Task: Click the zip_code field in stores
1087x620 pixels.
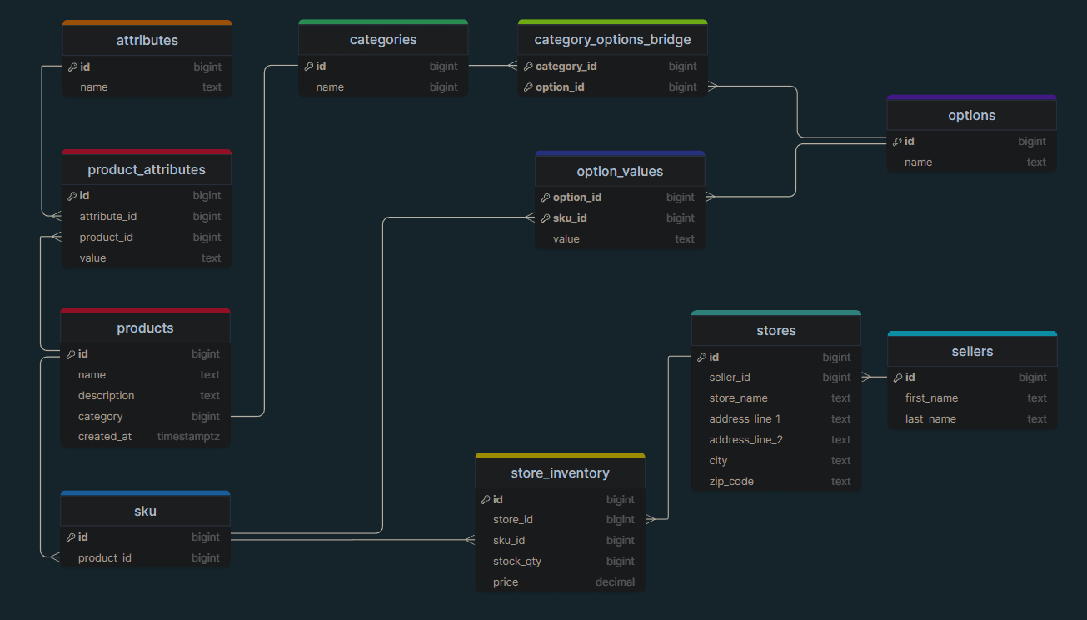Action: pos(776,482)
